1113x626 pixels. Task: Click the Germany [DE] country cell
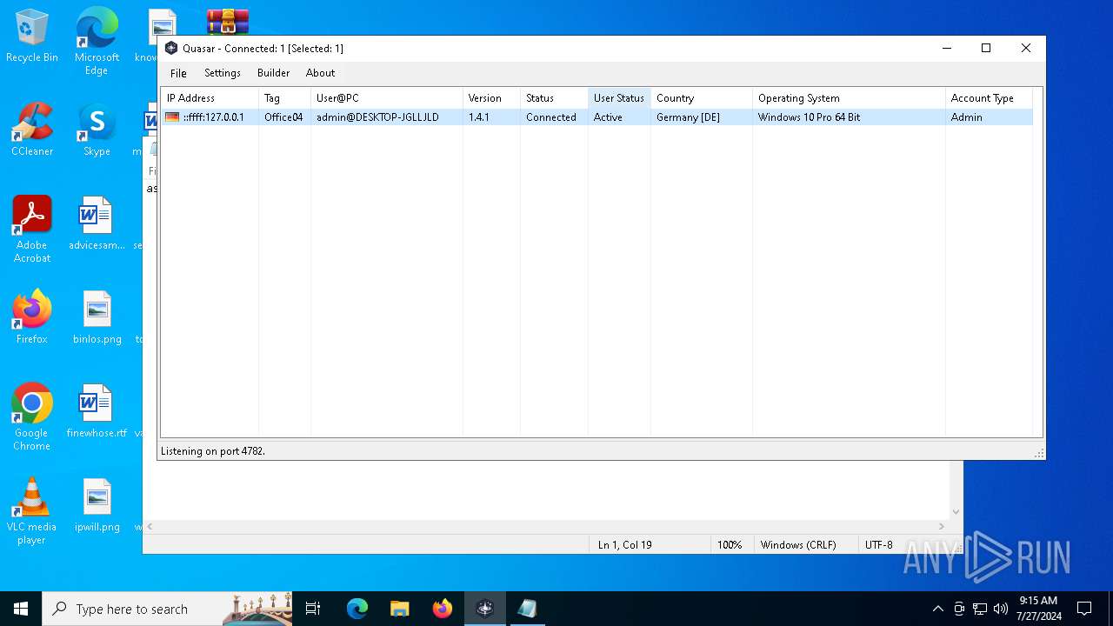[x=688, y=117]
